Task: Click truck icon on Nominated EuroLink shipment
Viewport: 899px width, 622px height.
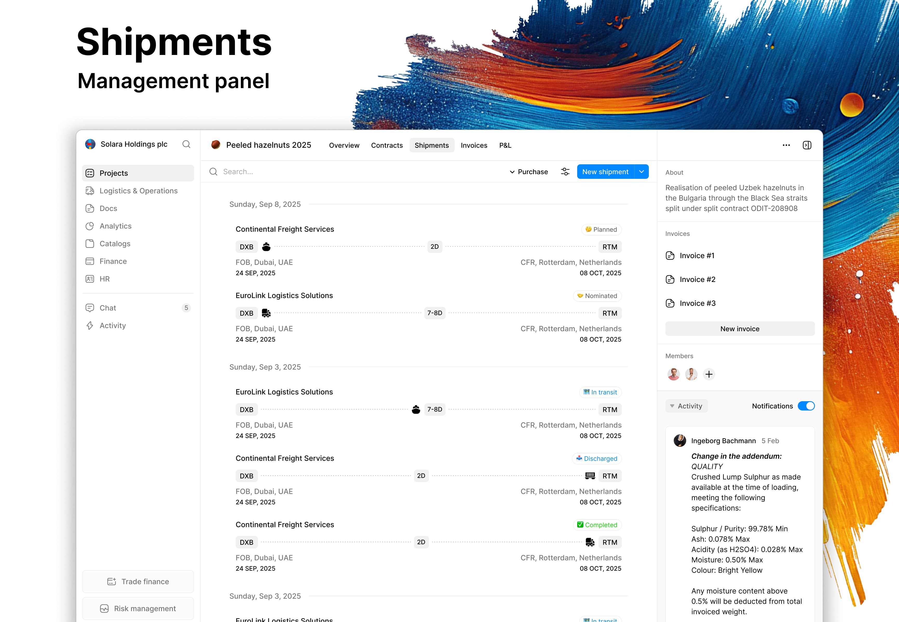Action: [266, 313]
